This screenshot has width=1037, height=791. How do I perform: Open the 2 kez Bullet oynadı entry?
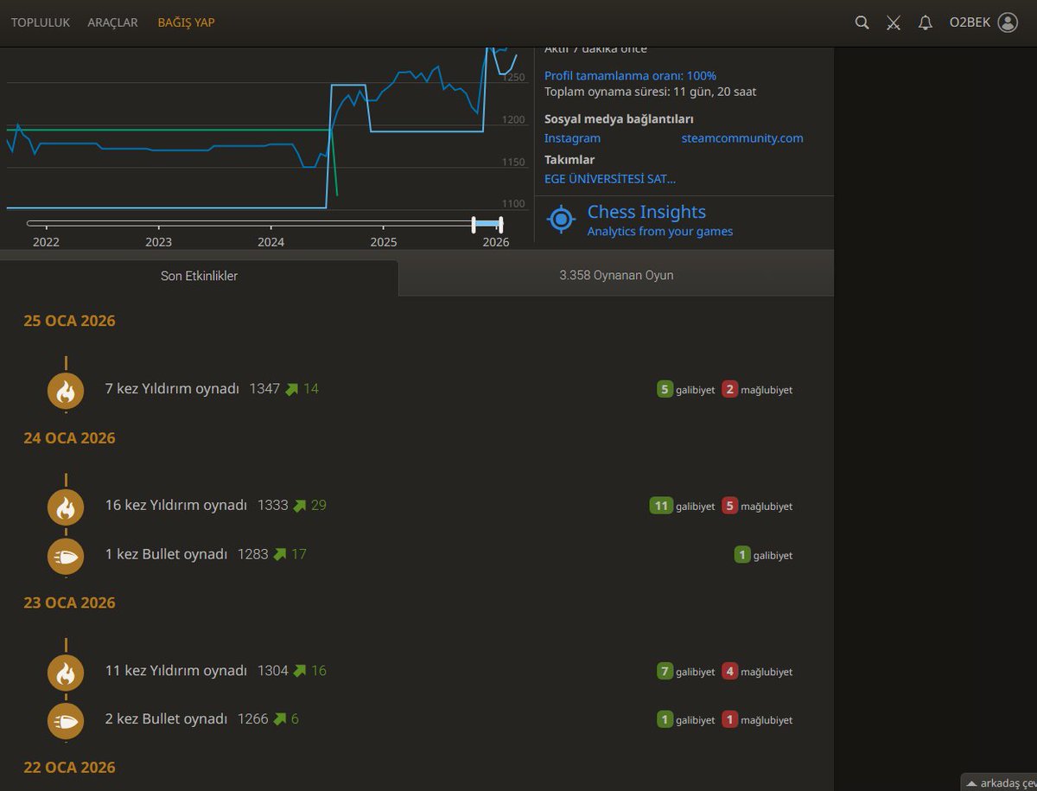point(166,719)
